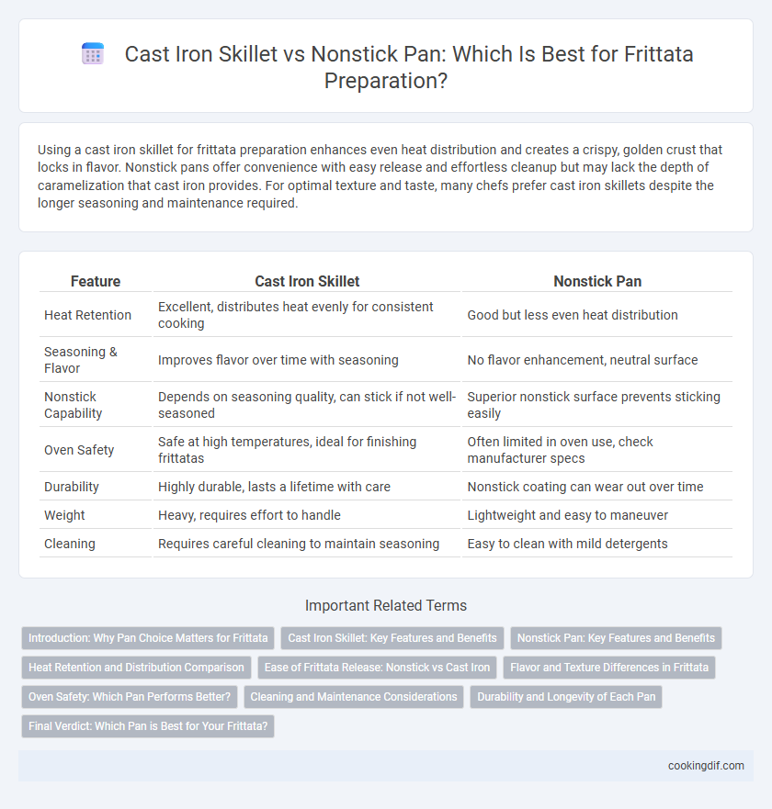The width and height of the screenshot is (772, 809).
Task: Select the 'Durability' row label in table
Action: point(72,487)
